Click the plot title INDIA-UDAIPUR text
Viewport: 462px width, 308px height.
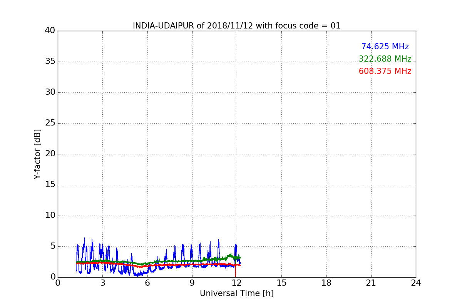pos(236,26)
